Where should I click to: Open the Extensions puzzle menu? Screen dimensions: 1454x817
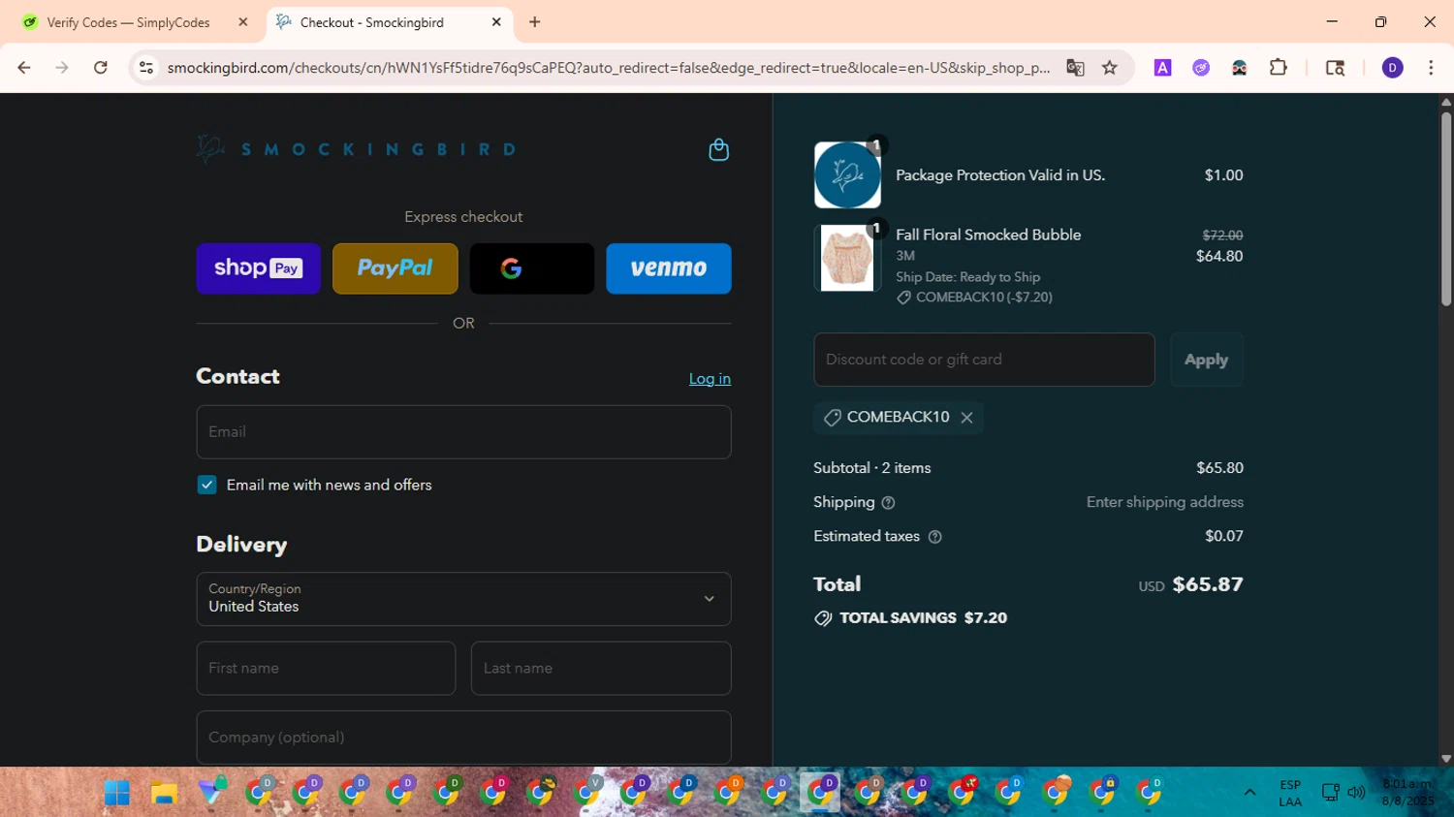click(1279, 68)
